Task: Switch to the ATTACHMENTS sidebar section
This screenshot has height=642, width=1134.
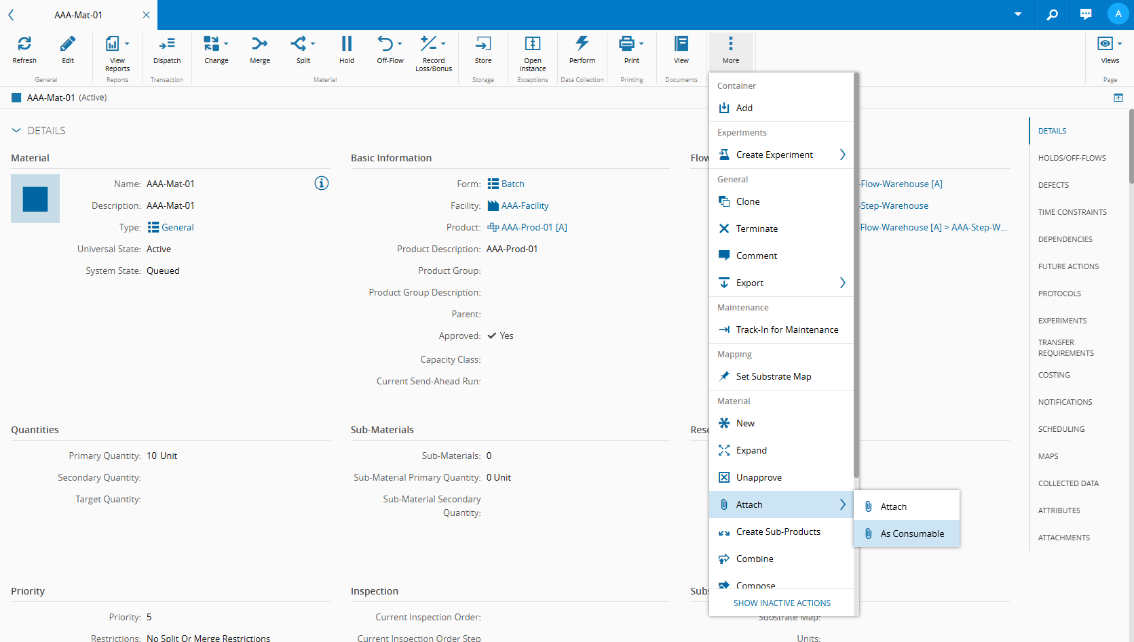Action: tap(1063, 538)
